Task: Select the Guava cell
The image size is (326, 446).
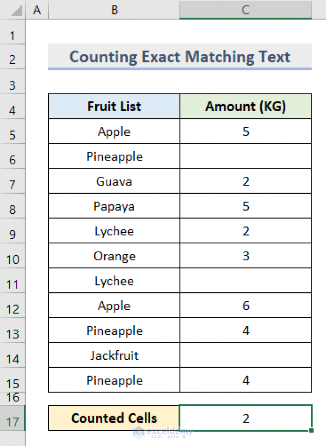Action: tap(114, 181)
